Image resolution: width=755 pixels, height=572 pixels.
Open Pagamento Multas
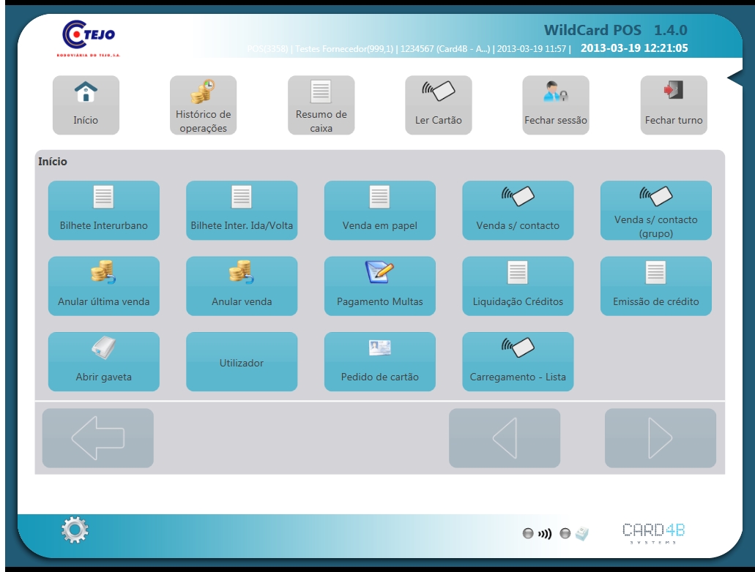(x=379, y=286)
